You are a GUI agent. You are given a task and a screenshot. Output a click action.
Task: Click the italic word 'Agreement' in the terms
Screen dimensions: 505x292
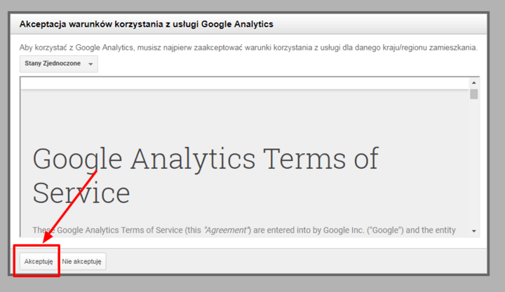tap(224, 230)
